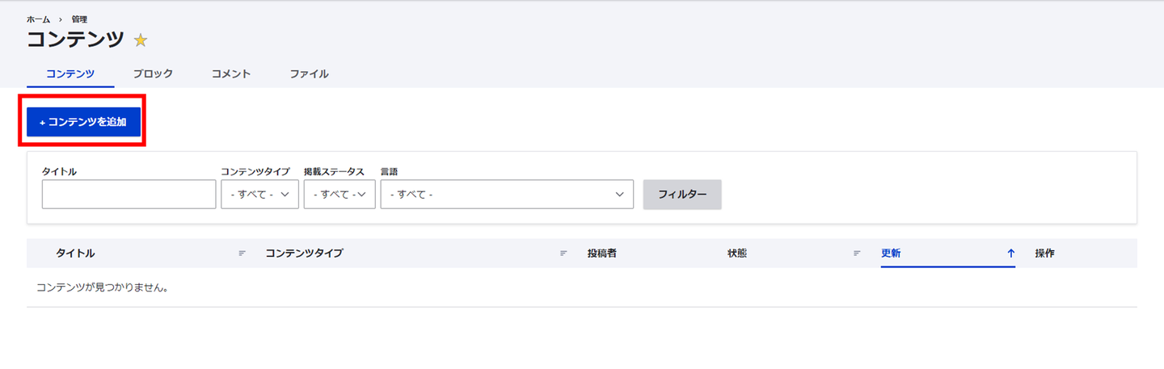Viewport: 1164px width, 369px height.
Task: Sort by the 更新 column header text
Action: click(891, 254)
